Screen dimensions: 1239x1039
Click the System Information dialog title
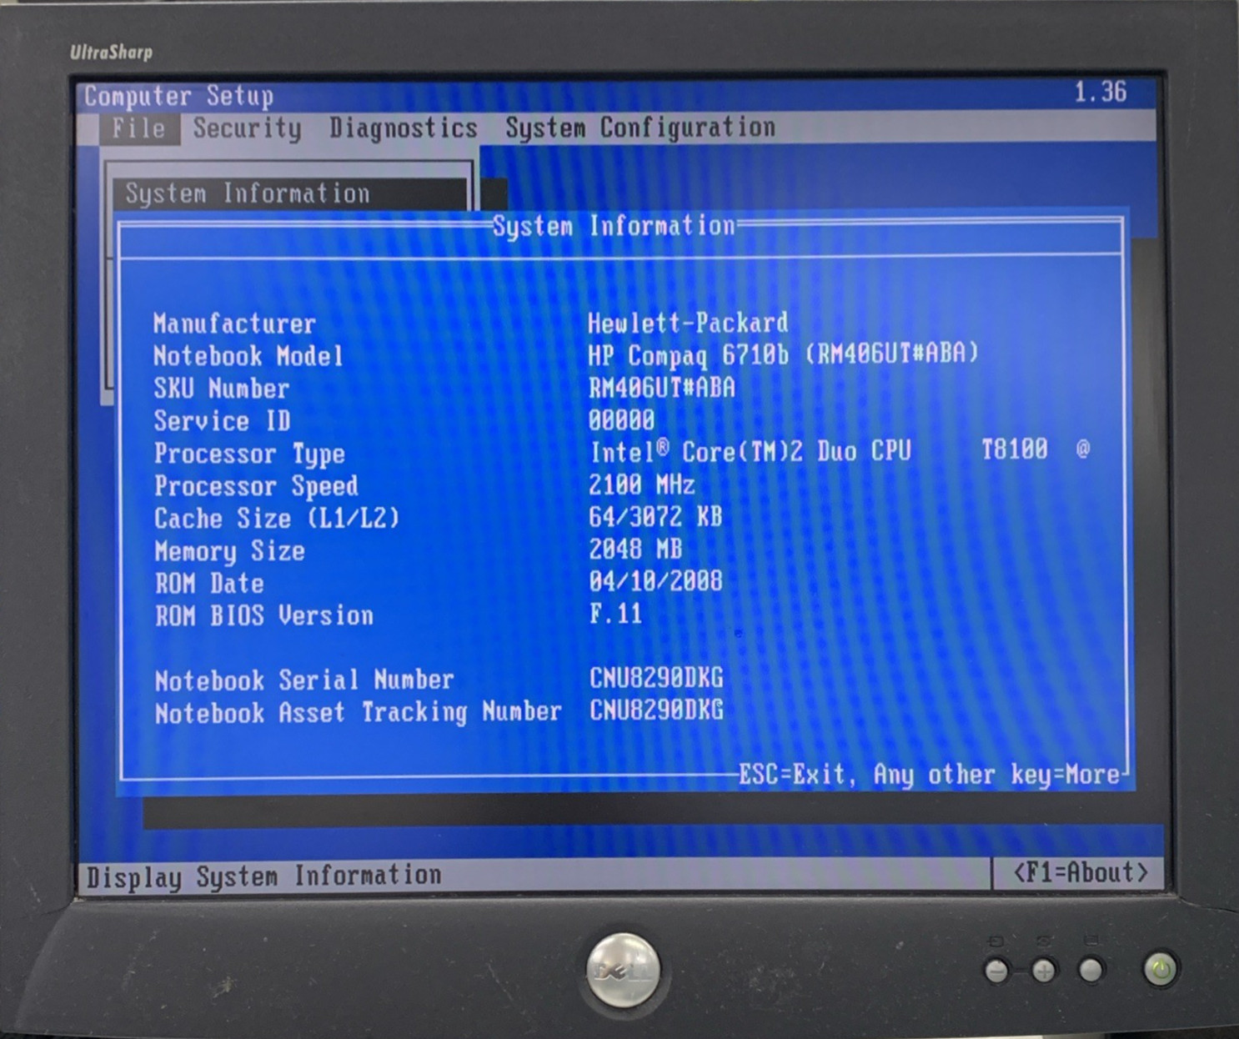[x=614, y=226]
